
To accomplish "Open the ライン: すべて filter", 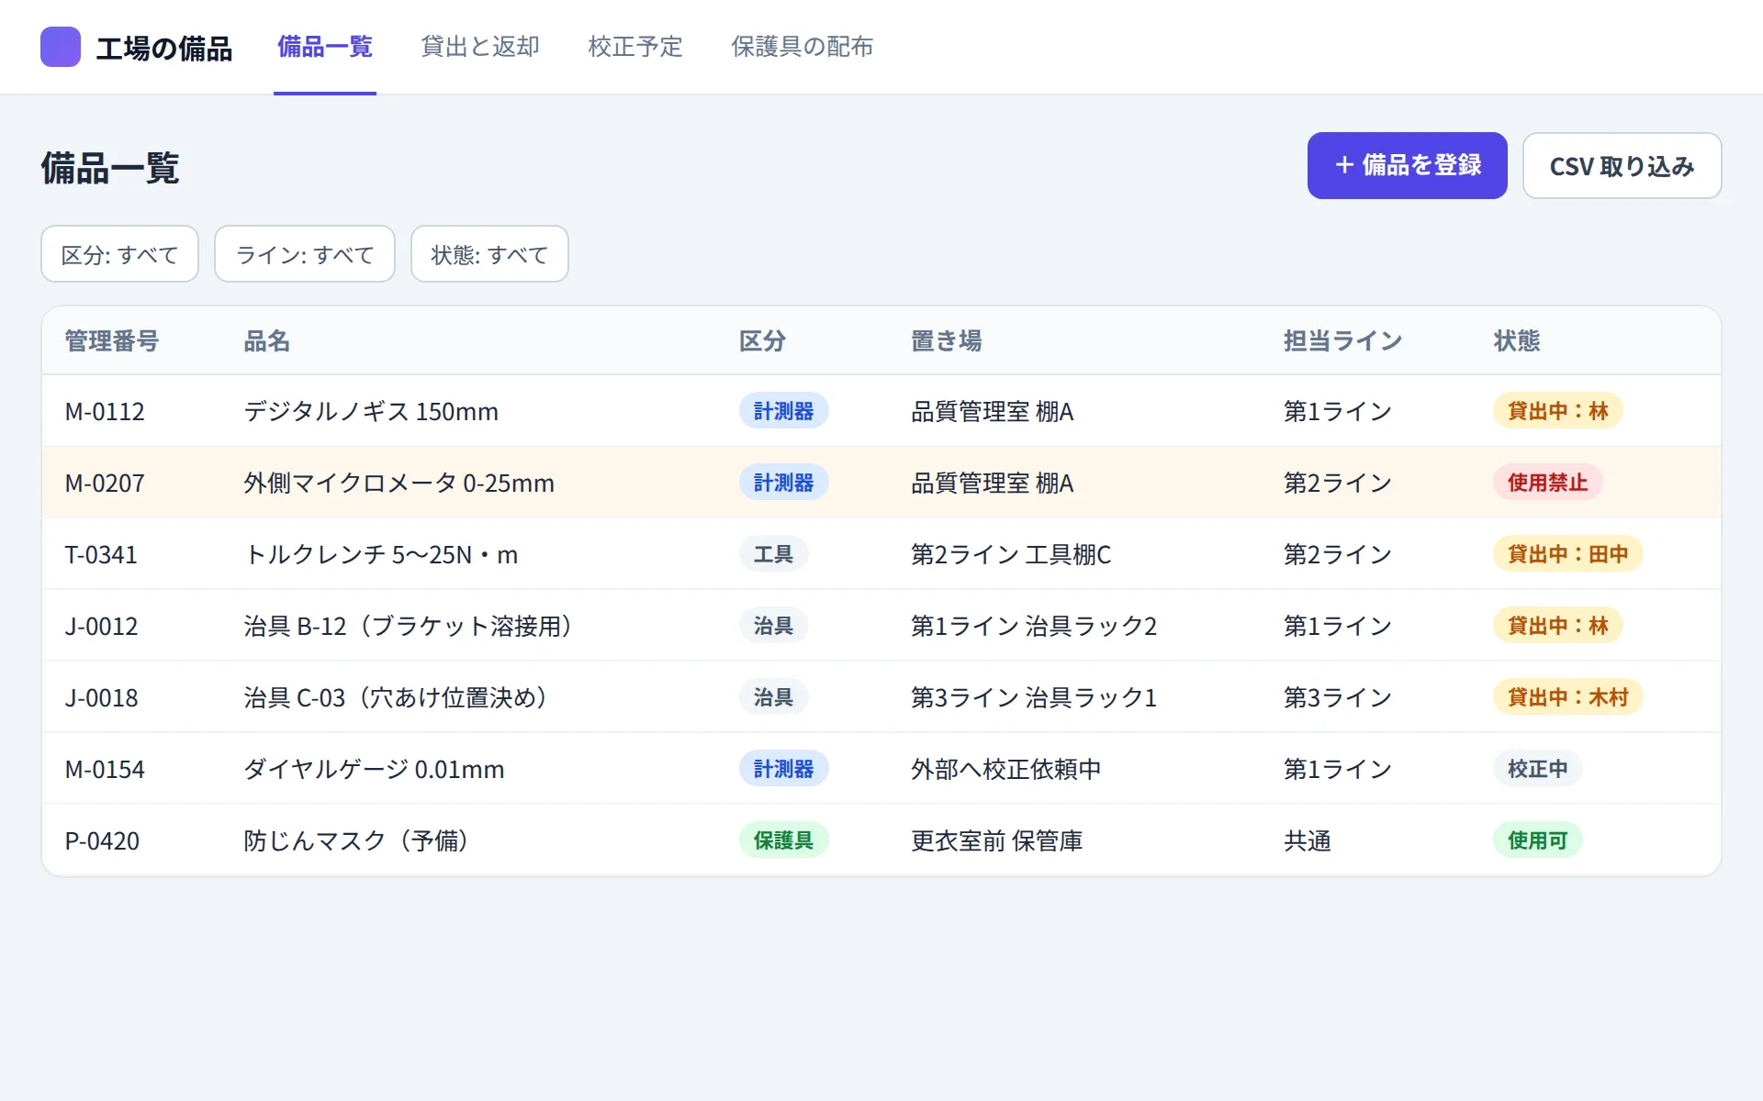I will pos(305,254).
